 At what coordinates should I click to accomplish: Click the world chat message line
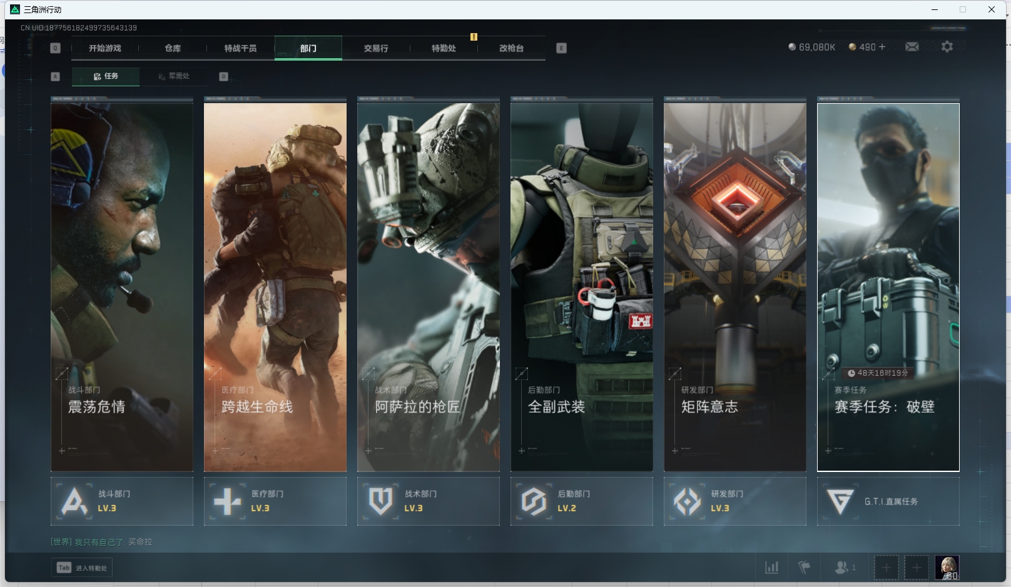click(x=101, y=542)
